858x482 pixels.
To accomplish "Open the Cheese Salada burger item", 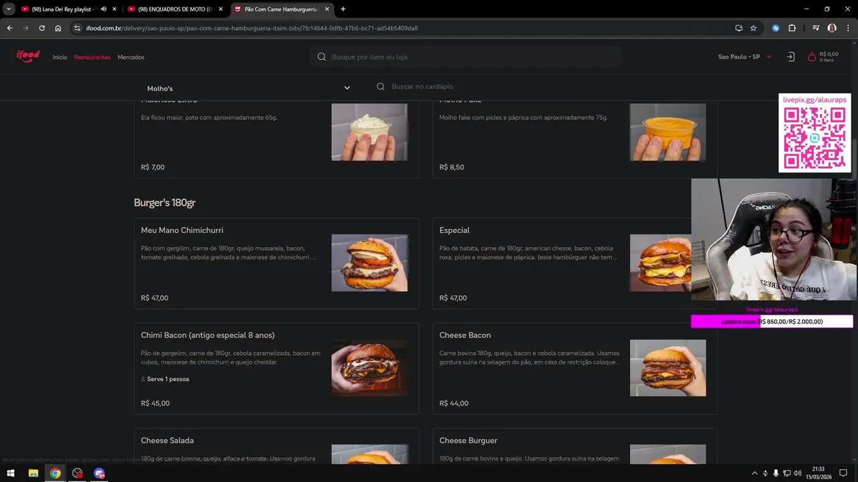I will pos(276,447).
